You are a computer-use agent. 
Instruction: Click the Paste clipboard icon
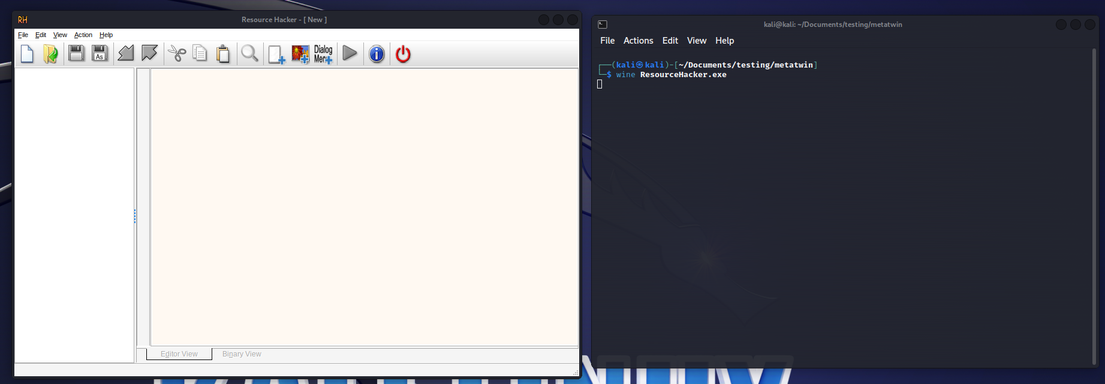(223, 54)
